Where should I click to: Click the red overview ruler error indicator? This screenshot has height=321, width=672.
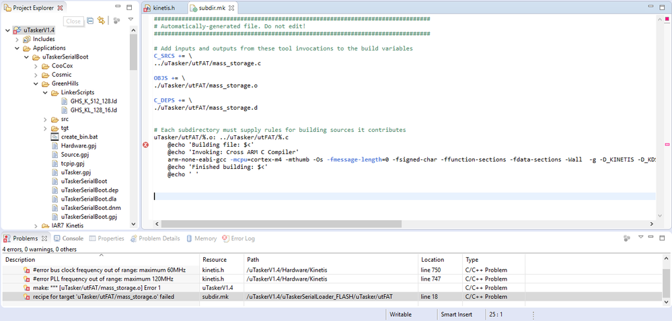pos(667,20)
